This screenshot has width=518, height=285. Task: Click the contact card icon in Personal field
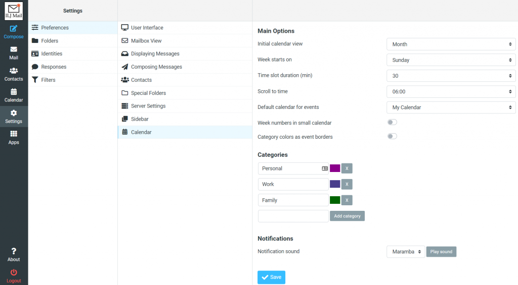click(x=325, y=168)
